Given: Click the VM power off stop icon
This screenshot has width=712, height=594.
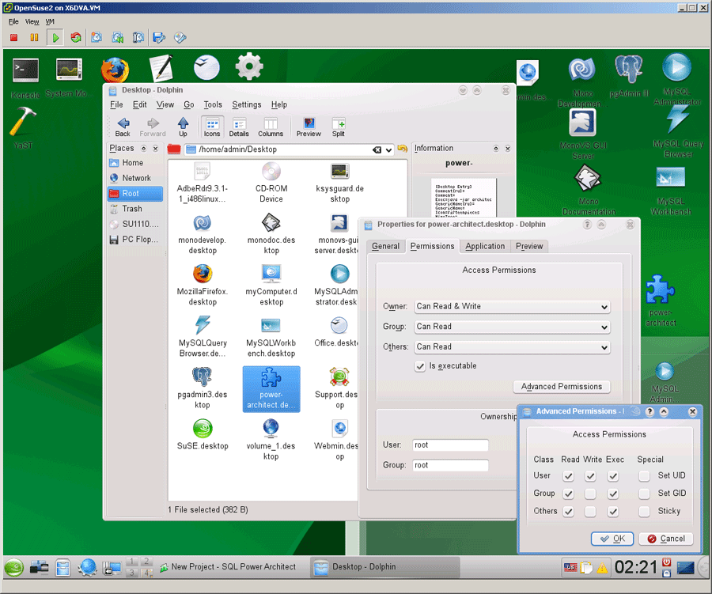Looking at the screenshot, I should (14, 38).
